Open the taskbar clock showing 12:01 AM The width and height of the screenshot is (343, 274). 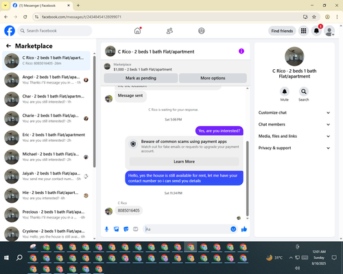point(319,258)
